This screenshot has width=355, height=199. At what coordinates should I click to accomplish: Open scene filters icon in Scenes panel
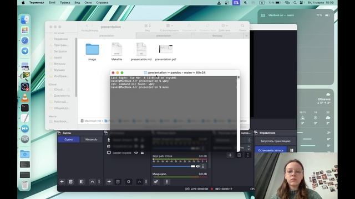(82, 182)
